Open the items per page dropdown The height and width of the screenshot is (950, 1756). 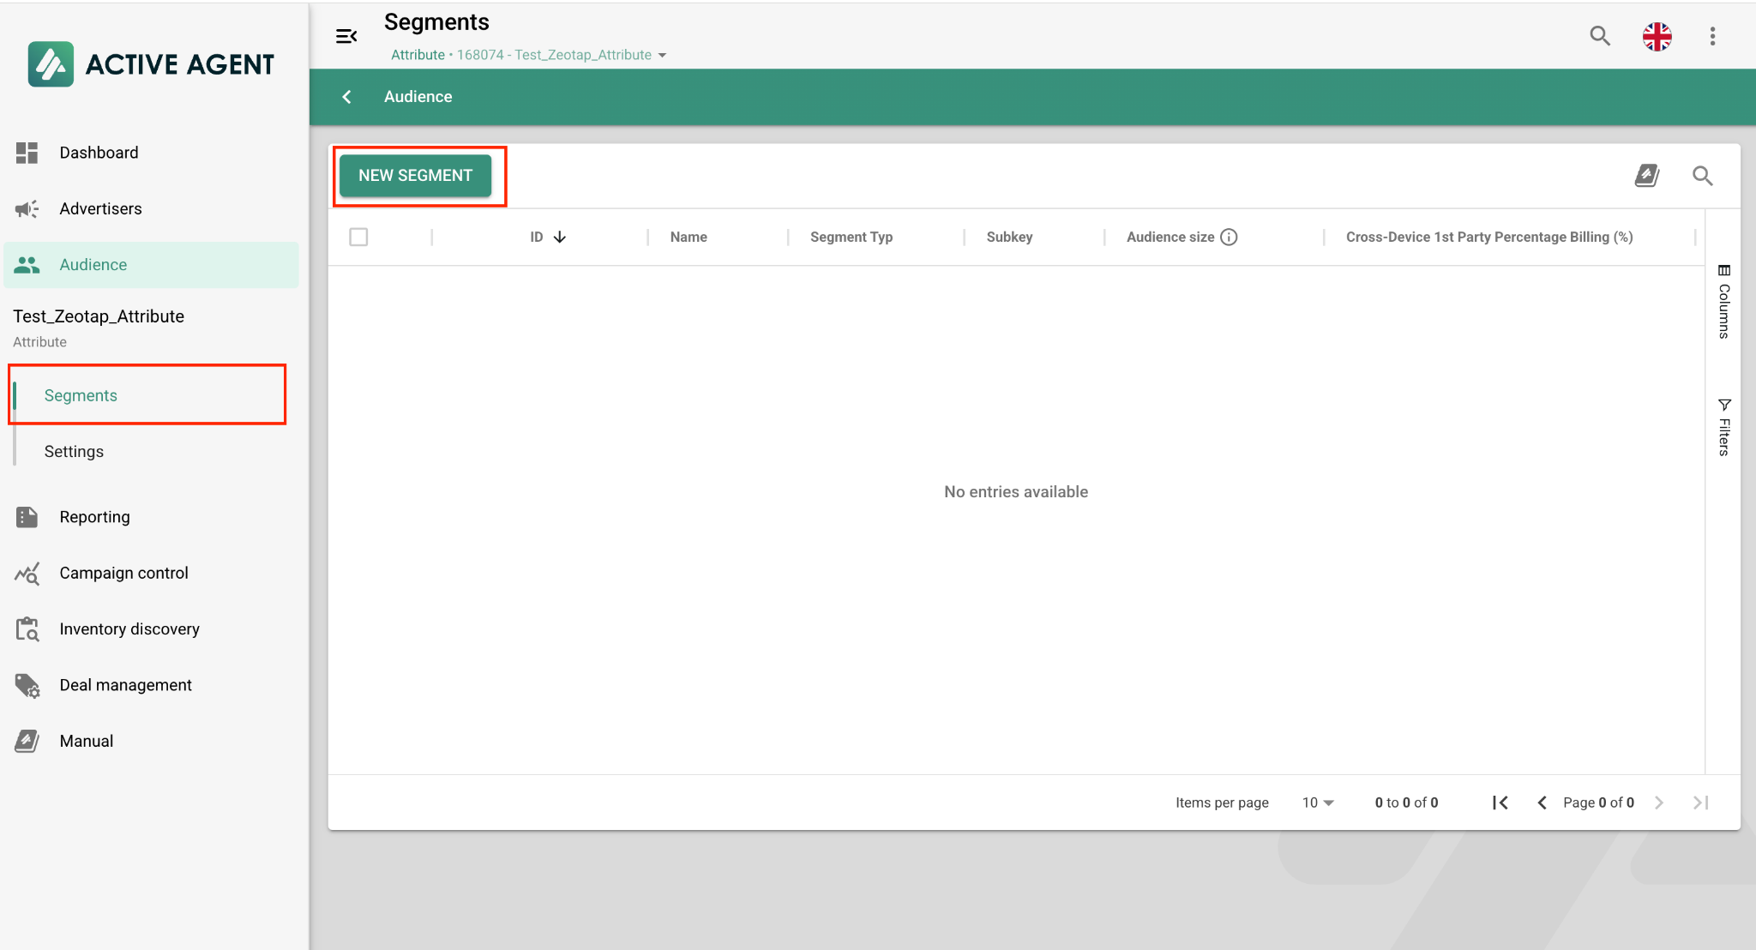(1318, 803)
